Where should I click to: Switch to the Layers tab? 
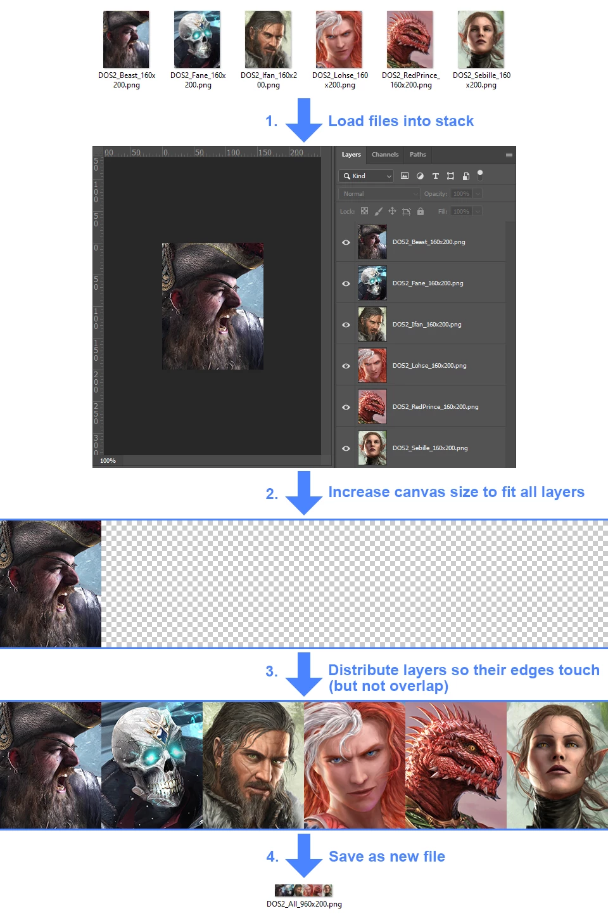click(351, 155)
